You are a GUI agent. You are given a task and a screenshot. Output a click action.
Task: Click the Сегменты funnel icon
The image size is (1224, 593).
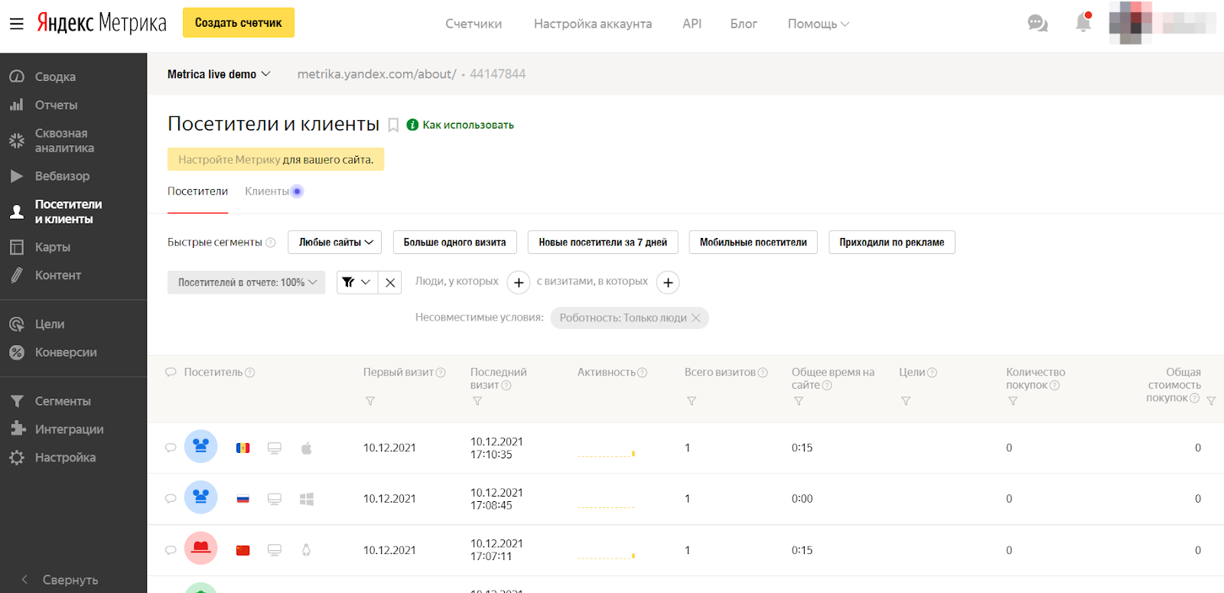(x=17, y=401)
